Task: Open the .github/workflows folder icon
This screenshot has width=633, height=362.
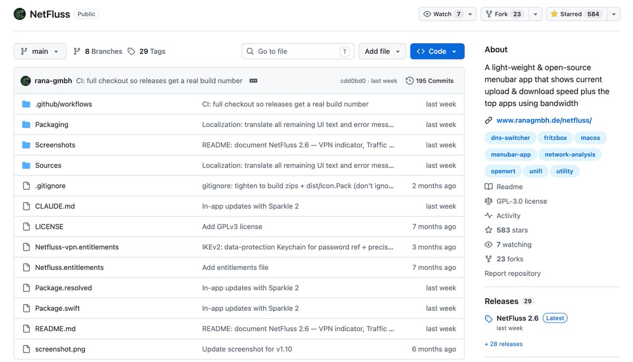Action: point(26,104)
